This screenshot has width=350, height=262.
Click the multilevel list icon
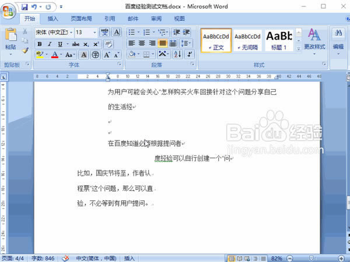click(162, 33)
